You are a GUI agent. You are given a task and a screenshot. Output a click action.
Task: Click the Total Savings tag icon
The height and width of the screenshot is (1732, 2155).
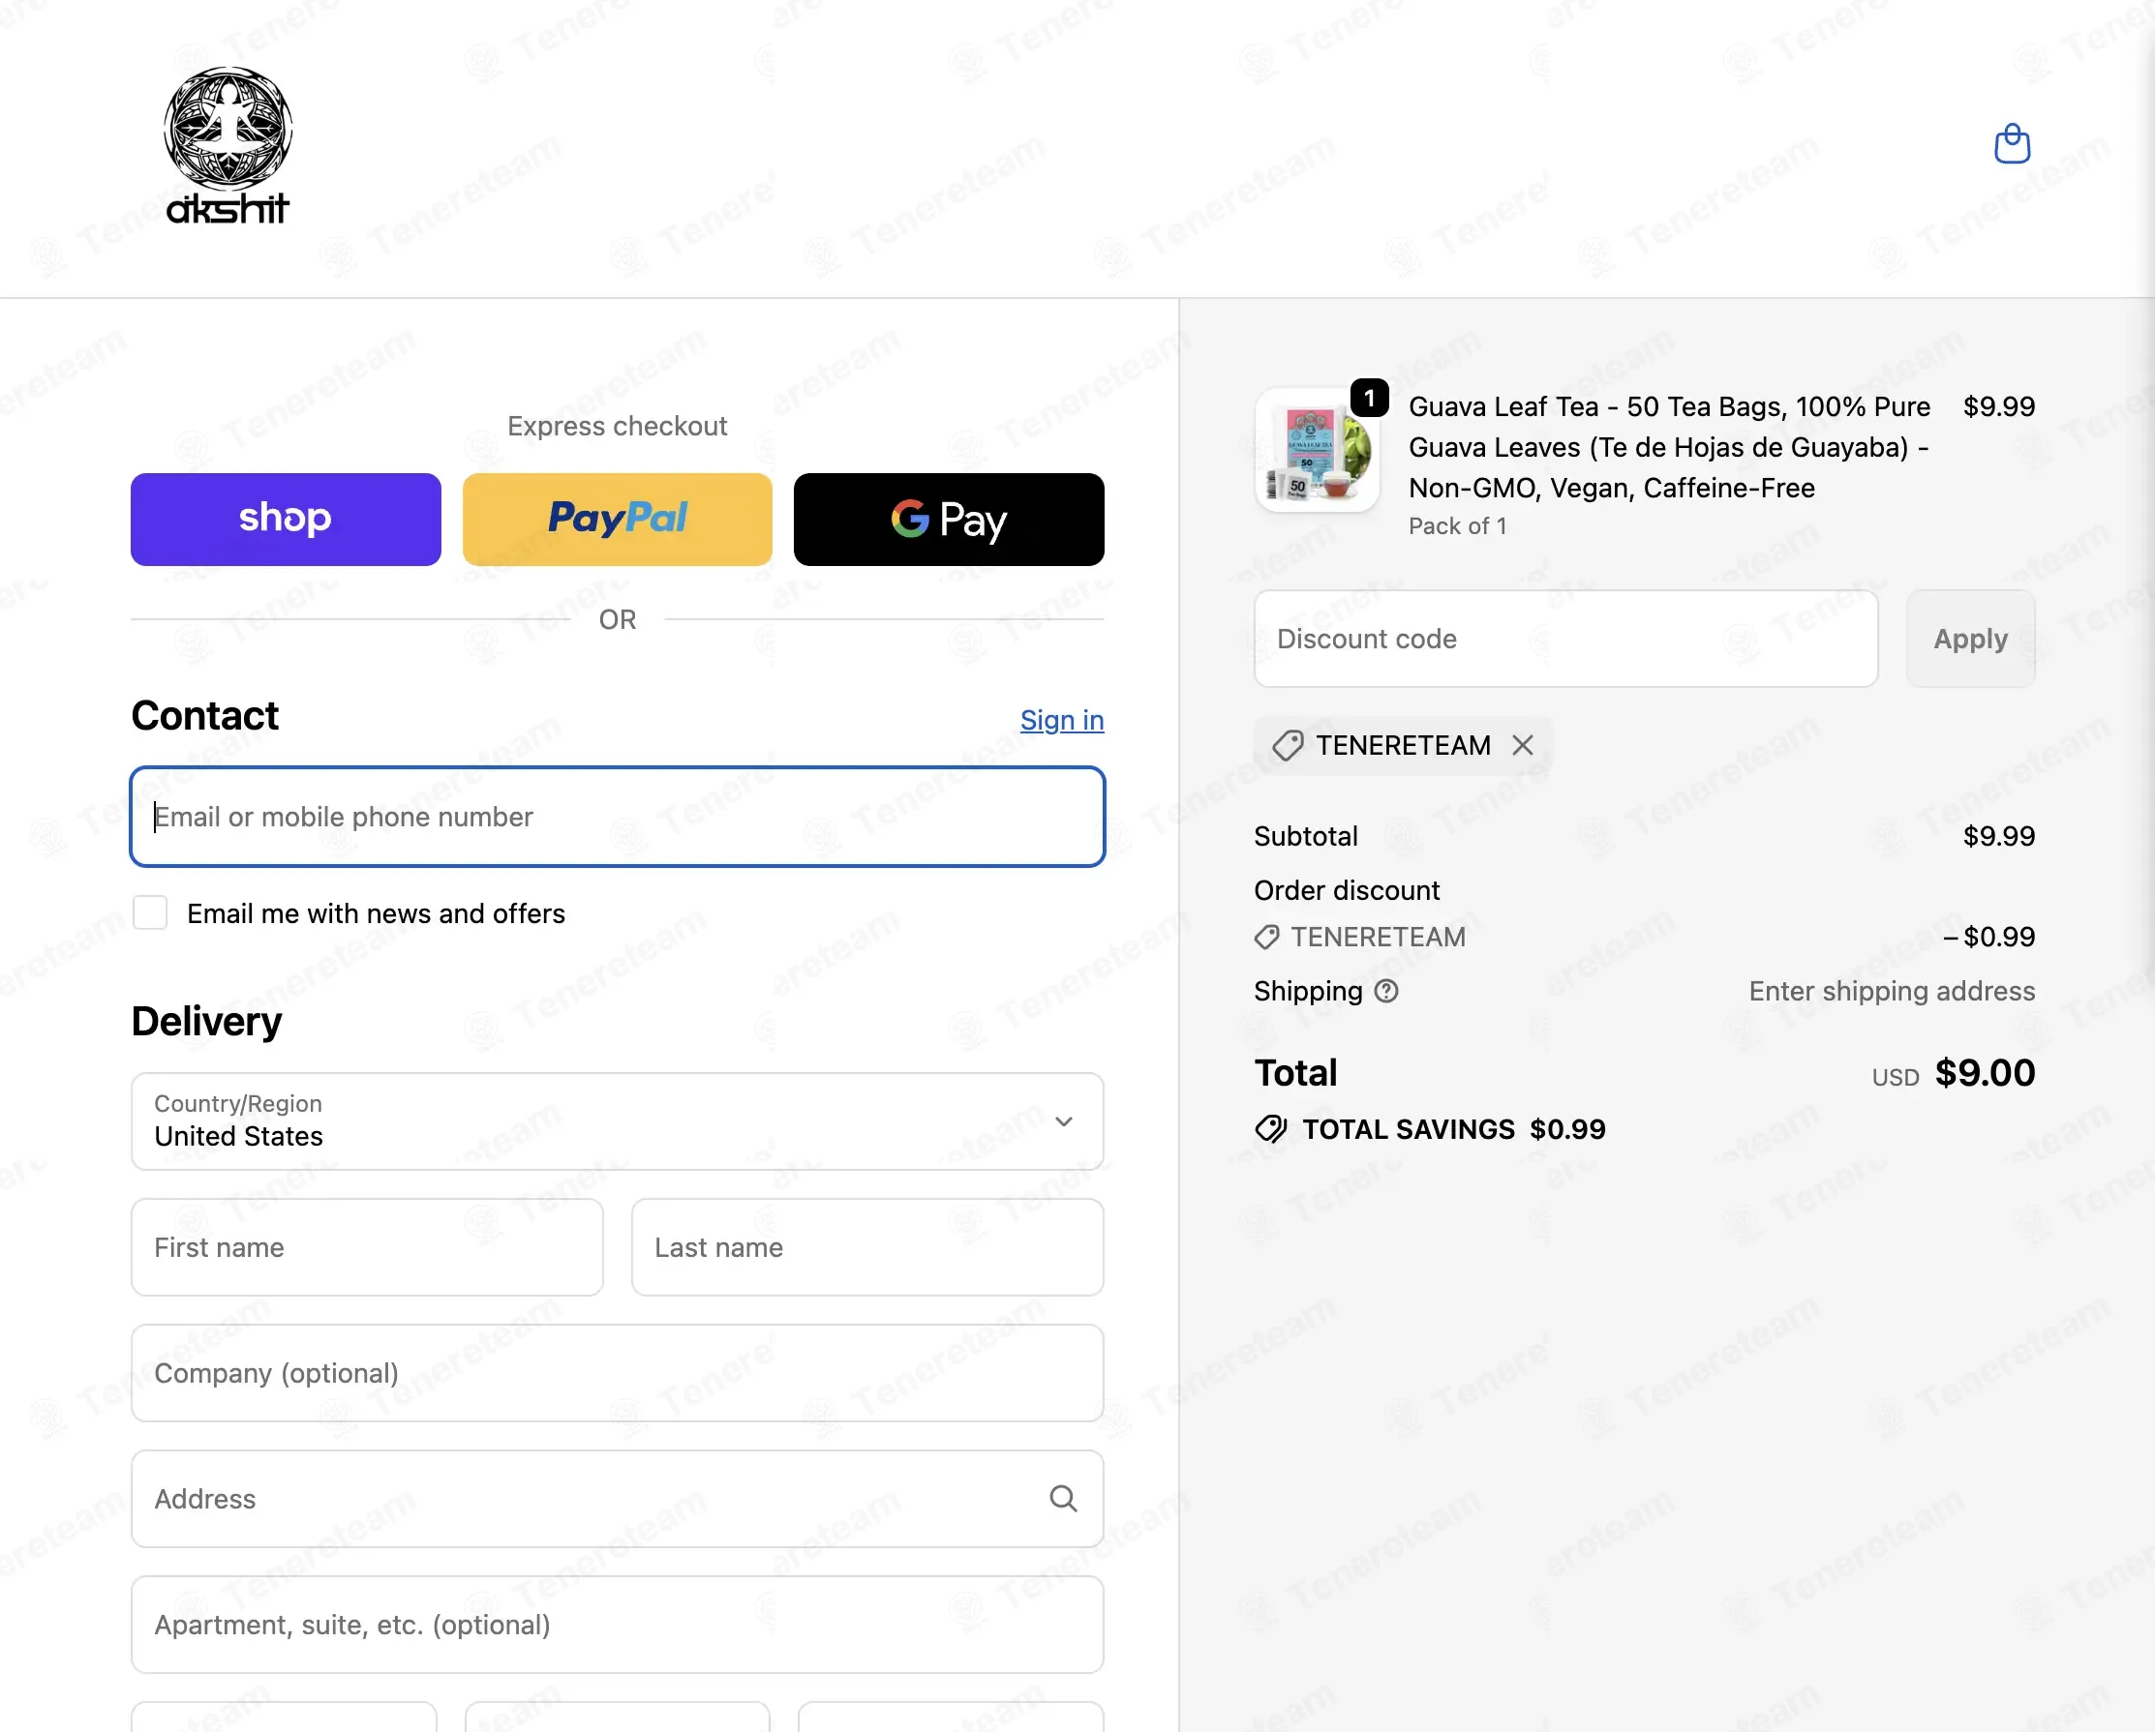[1270, 1128]
